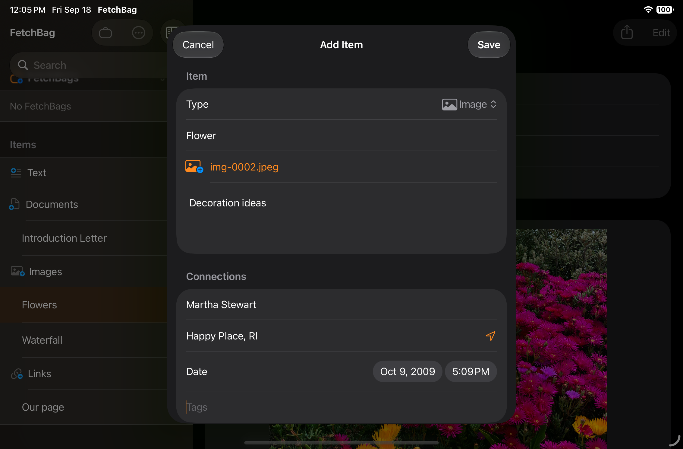Click the Decoration ideas notes field
Image resolution: width=683 pixels, height=449 pixels.
(341, 218)
